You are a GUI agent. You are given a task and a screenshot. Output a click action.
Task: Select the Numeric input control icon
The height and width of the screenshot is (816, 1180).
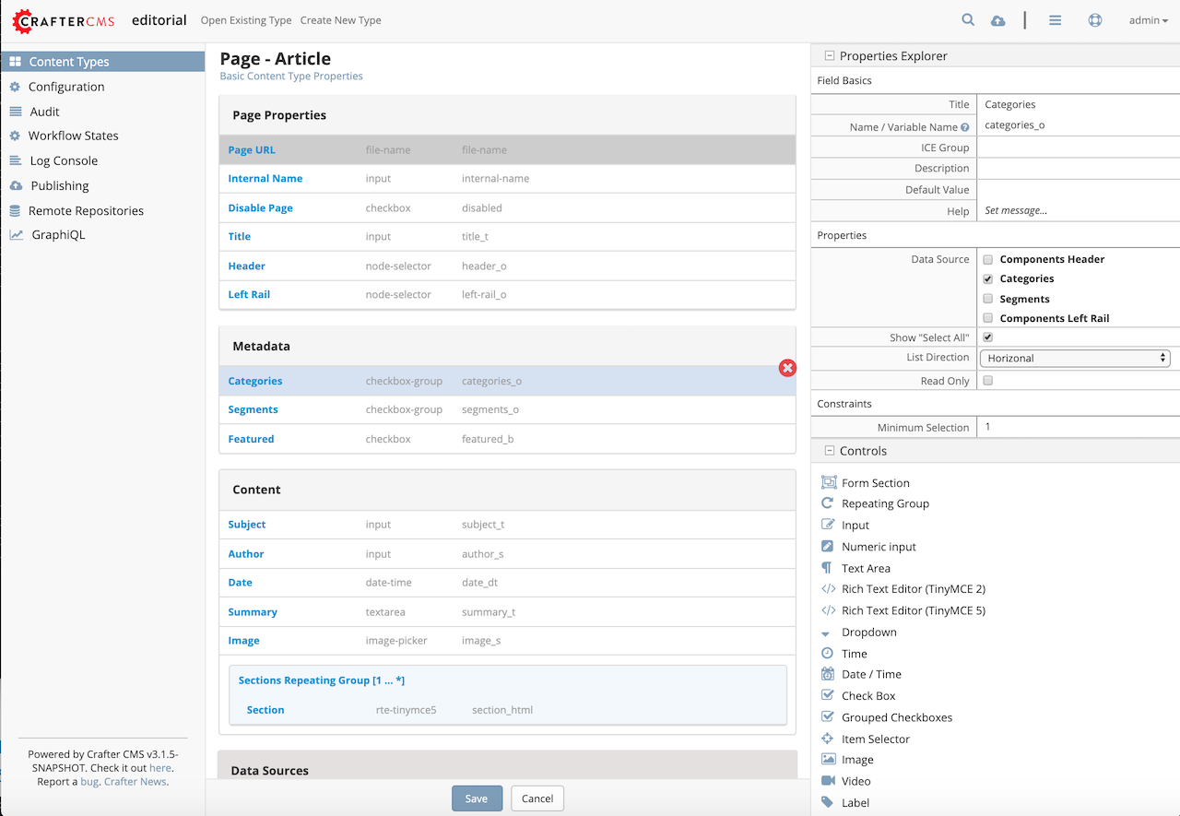click(828, 547)
